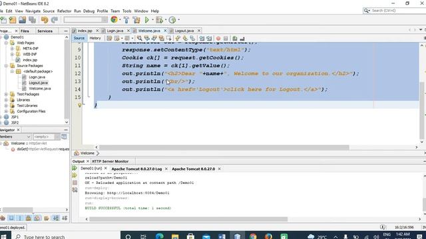This screenshot has height=239, width=426.
Task: Collapse the Source Packages node
Action: pyautogui.click(x=6, y=66)
